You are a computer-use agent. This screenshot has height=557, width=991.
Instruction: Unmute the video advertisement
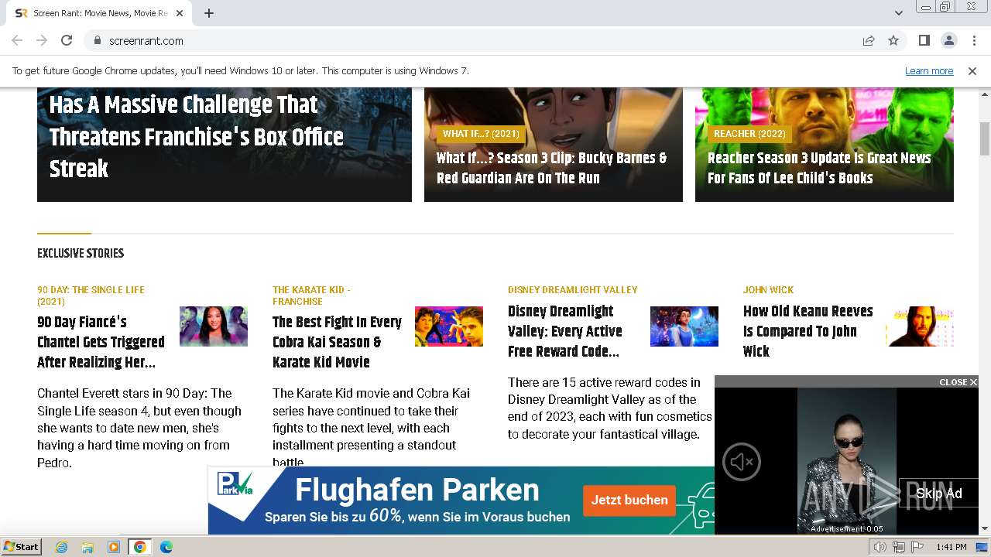[742, 462]
